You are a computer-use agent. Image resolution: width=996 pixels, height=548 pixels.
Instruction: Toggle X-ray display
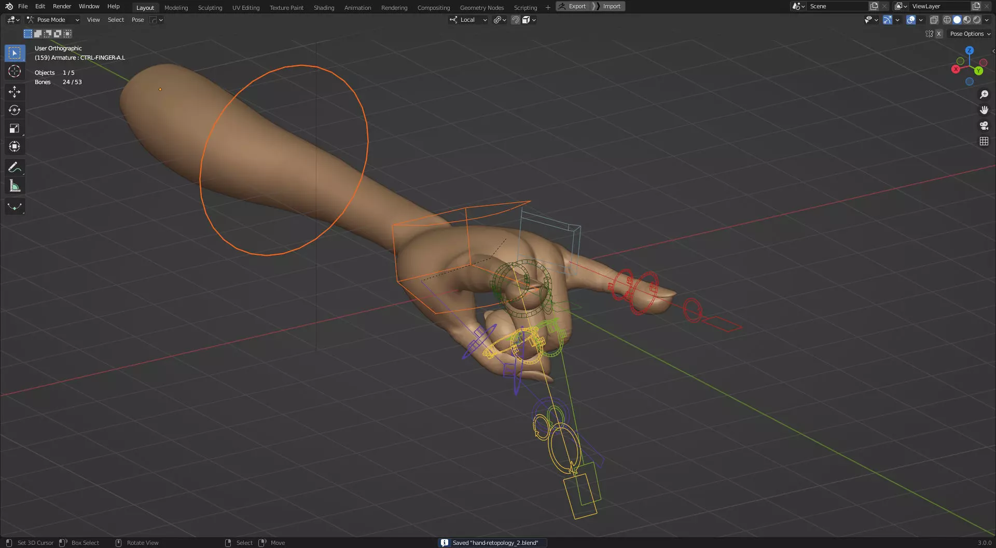tap(934, 20)
